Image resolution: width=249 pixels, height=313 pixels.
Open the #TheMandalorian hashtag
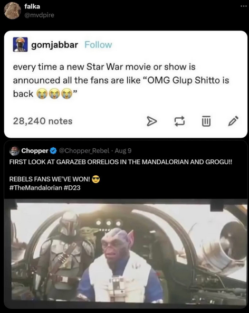click(x=36, y=188)
